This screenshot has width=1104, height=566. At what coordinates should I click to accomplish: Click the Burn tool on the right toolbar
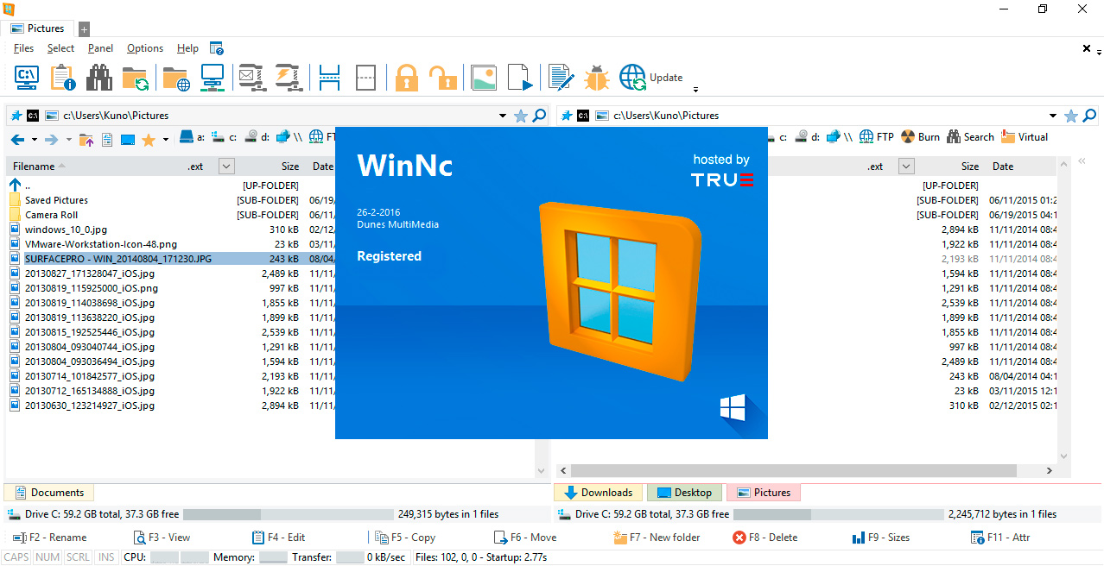(x=921, y=136)
